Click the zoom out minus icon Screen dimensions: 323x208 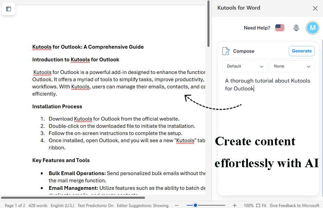(x=177, y=205)
